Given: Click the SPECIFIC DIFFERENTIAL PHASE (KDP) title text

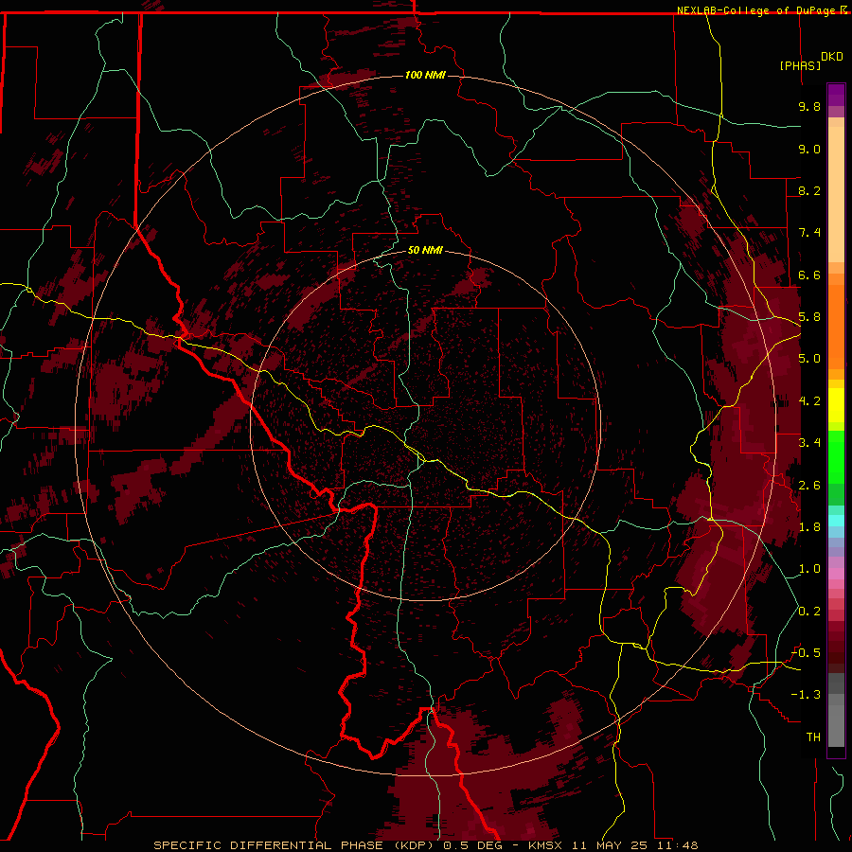Looking at the screenshot, I should [295, 845].
